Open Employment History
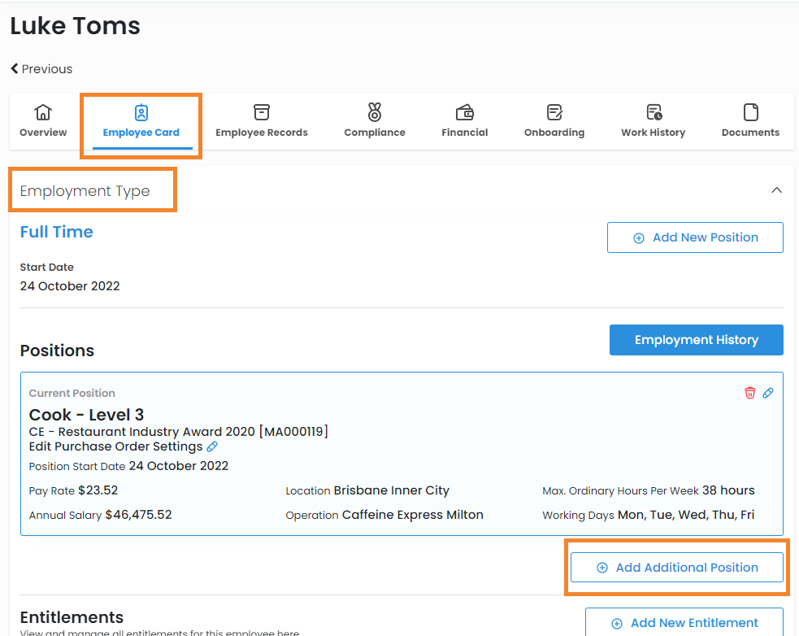 (696, 340)
